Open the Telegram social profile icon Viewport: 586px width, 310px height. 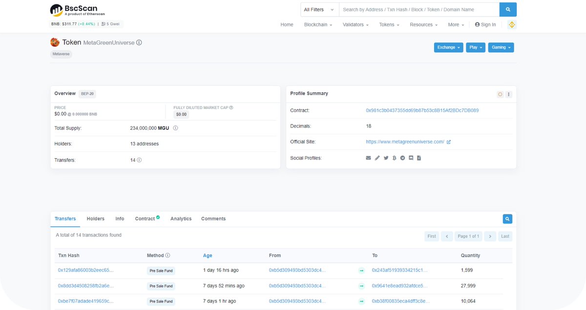point(402,158)
